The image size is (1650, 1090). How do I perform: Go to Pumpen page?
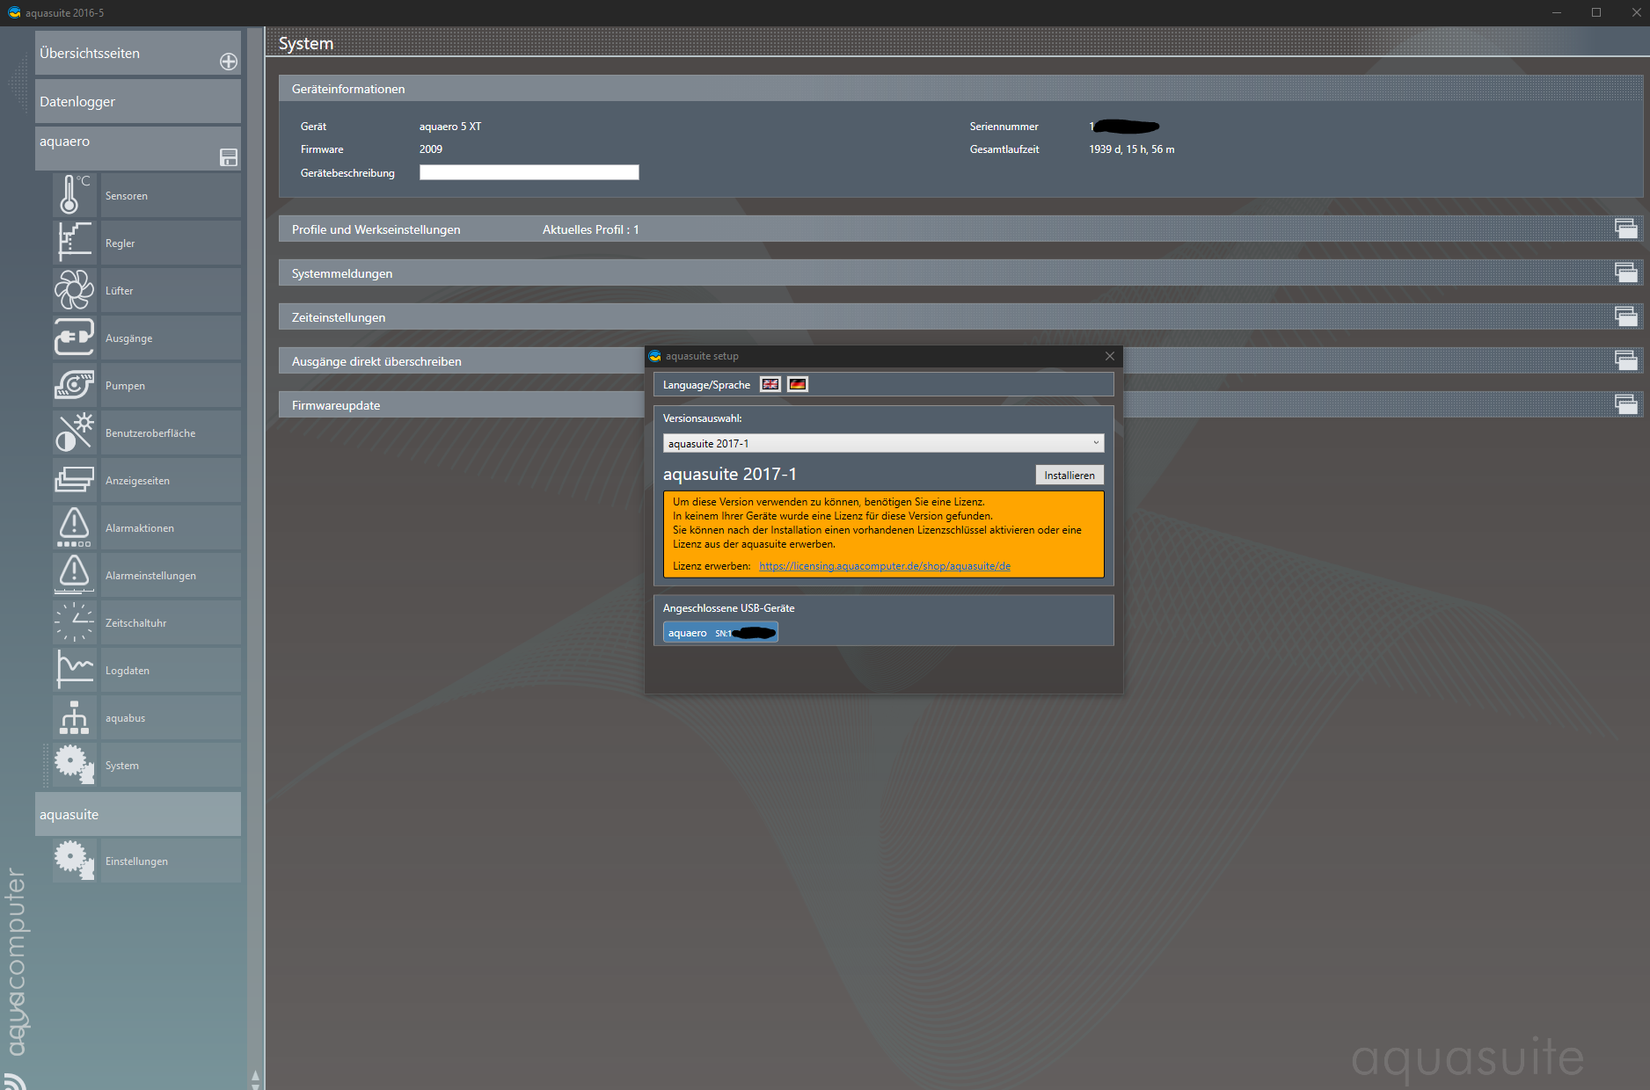point(171,385)
